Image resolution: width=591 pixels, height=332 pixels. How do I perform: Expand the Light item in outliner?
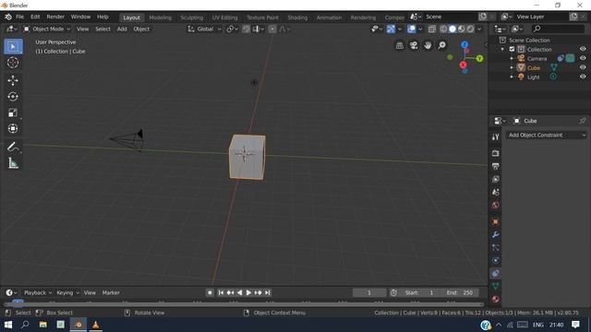tap(512, 77)
